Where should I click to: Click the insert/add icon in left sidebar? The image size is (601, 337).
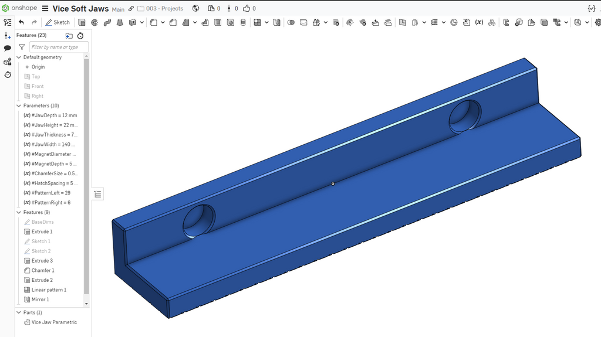pyautogui.click(x=7, y=36)
